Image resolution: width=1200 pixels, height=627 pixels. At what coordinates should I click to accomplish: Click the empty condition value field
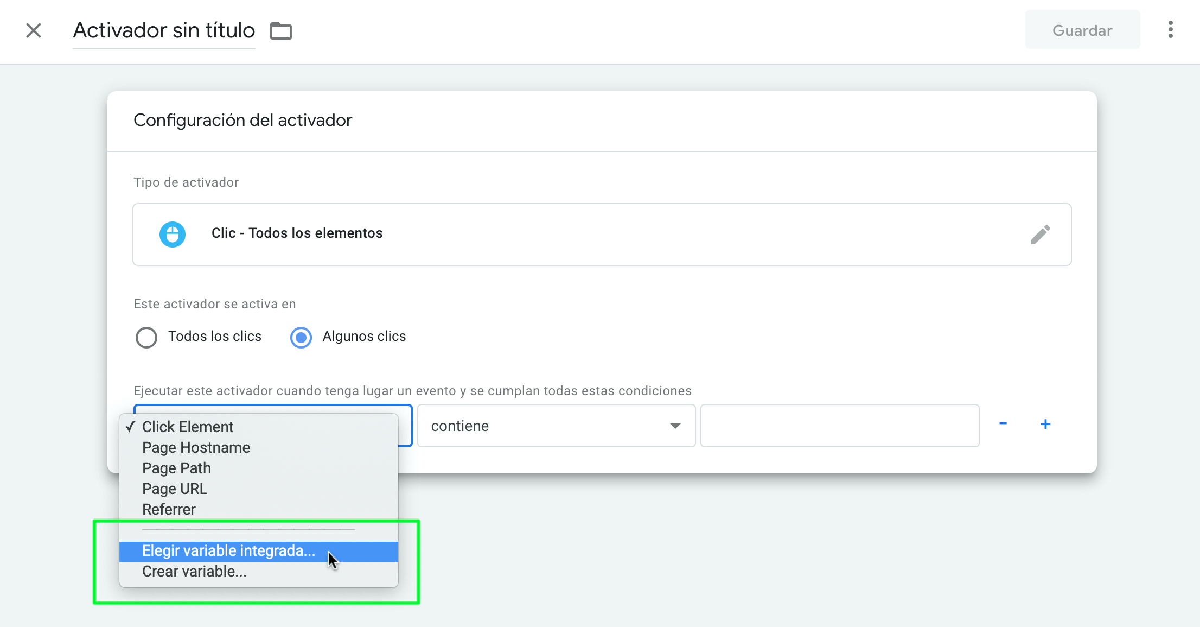click(x=839, y=426)
